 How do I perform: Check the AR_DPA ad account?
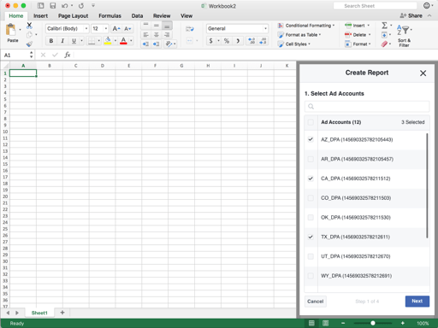pyautogui.click(x=311, y=159)
